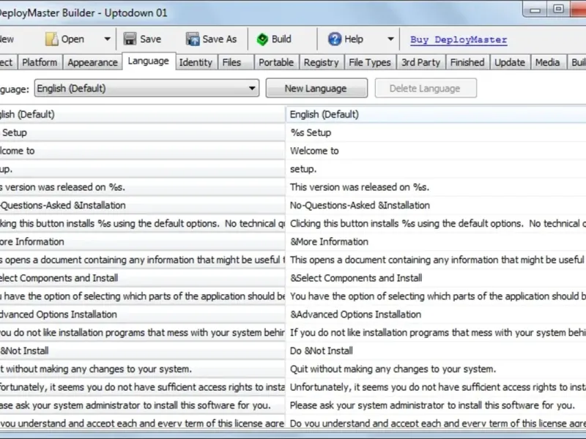Click the Build toolbar label

tap(281, 39)
